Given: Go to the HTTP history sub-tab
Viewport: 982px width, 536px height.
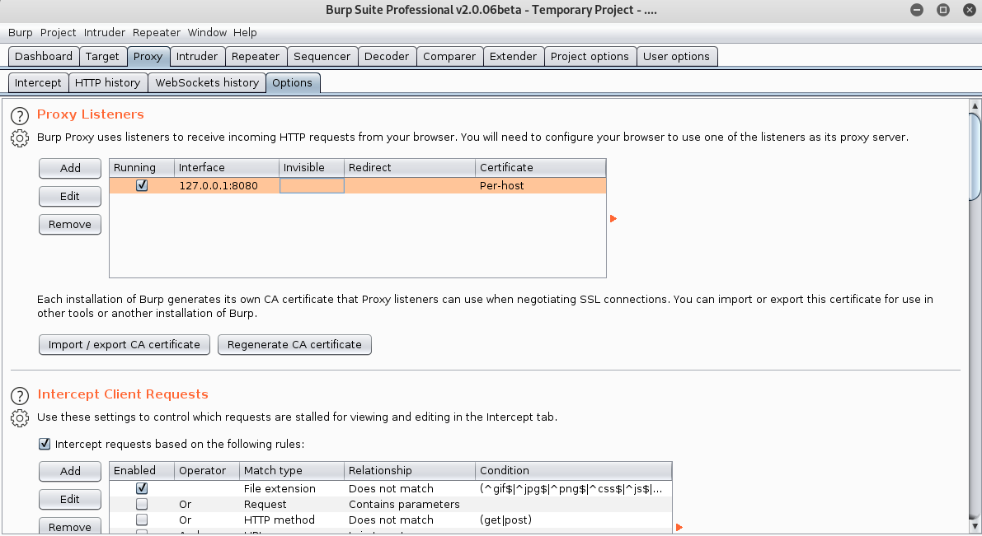Looking at the screenshot, I should [x=107, y=82].
